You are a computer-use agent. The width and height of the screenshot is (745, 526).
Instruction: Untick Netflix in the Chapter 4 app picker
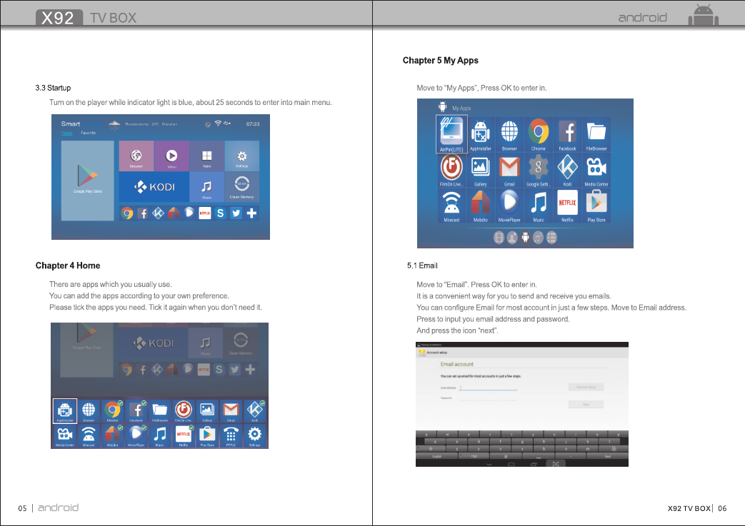pyautogui.click(x=184, y=436)
